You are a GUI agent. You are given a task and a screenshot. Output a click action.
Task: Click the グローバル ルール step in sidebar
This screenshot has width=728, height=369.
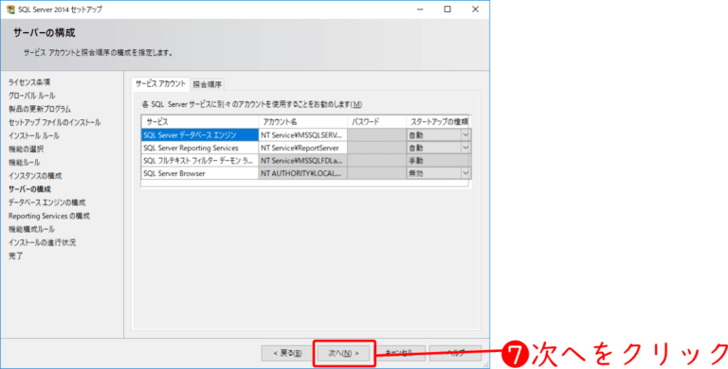[x=32, y=96]
